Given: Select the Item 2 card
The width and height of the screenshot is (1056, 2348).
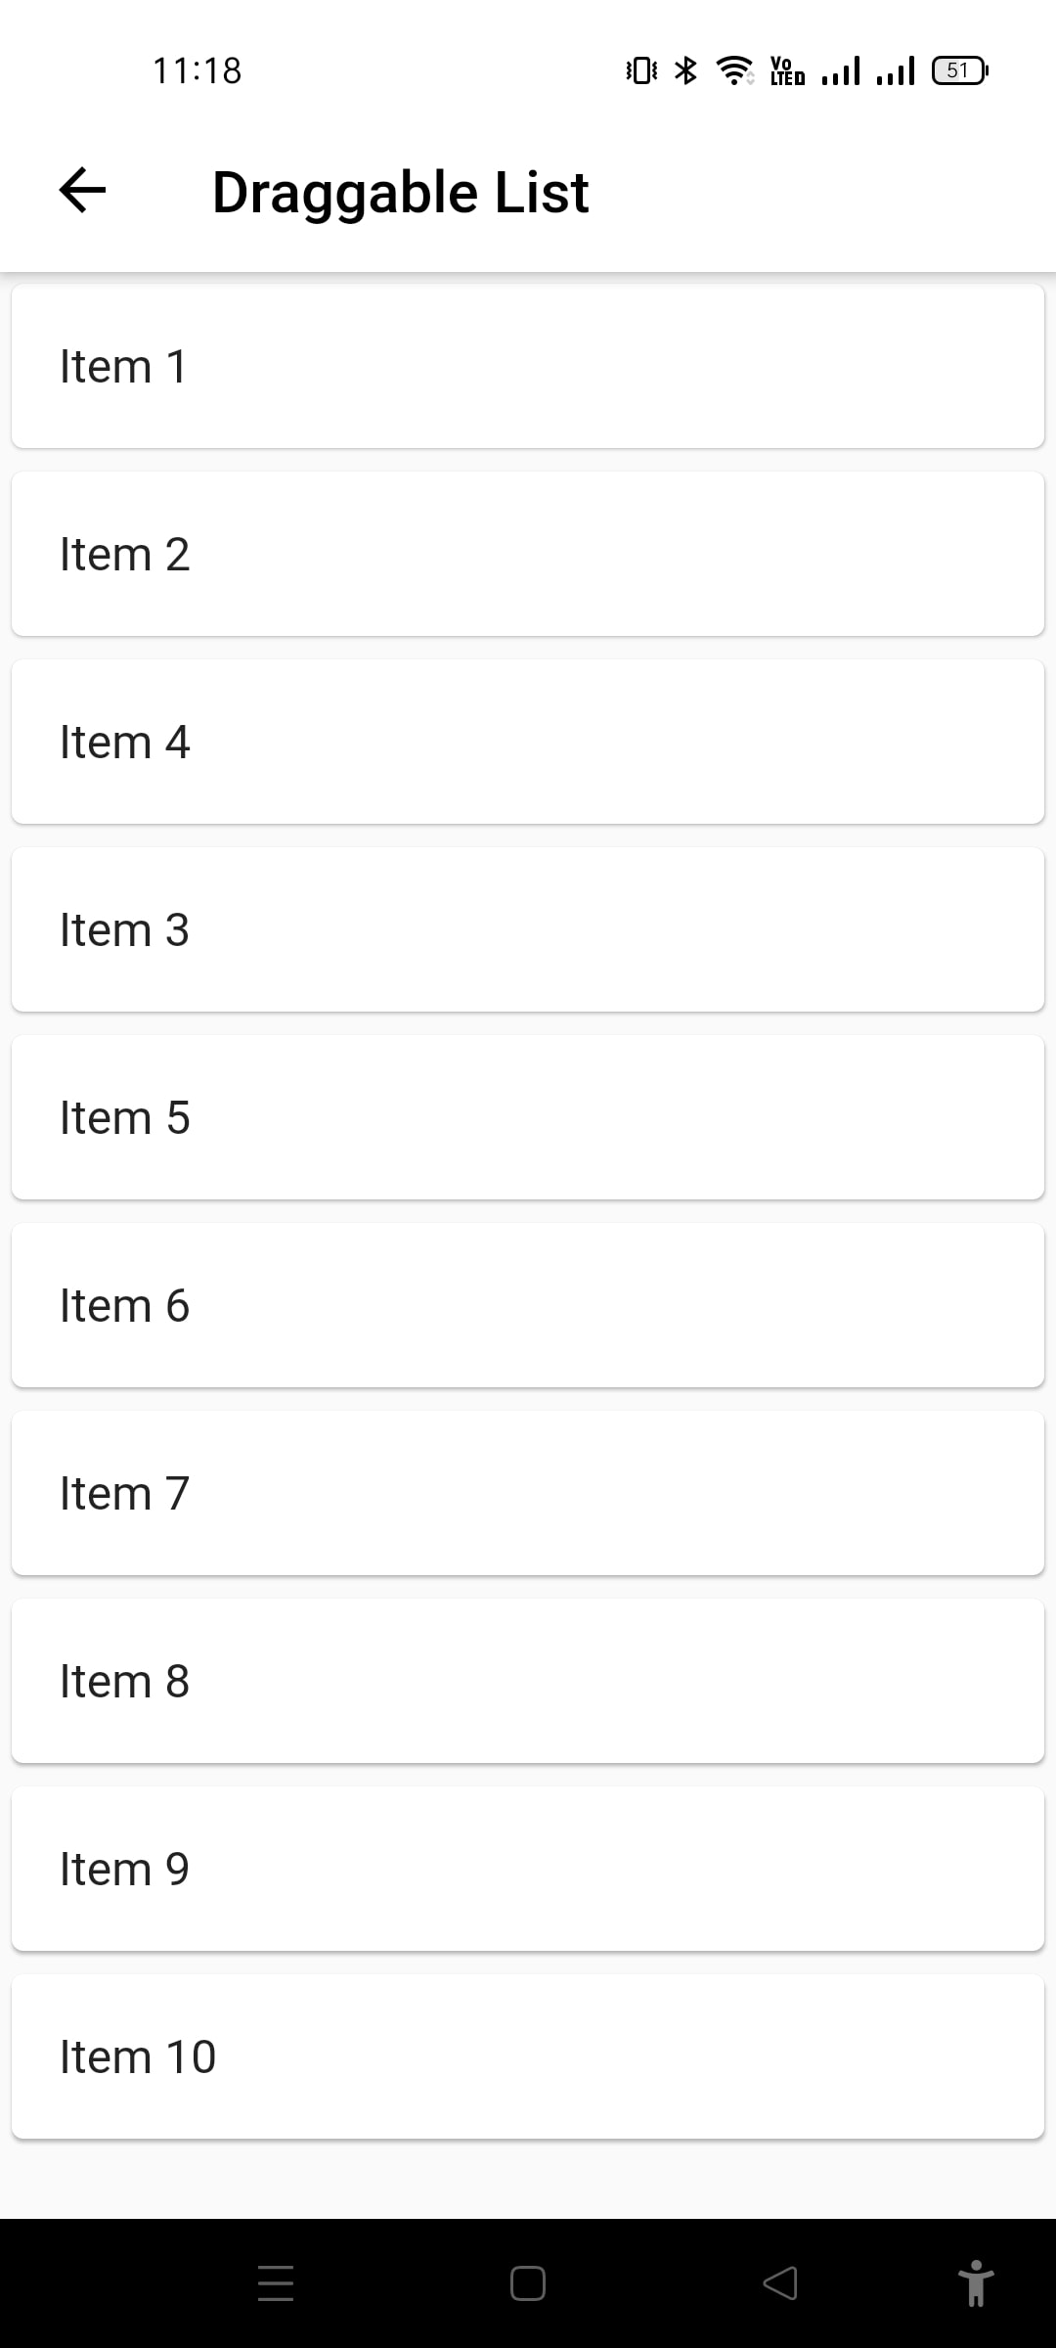Looking at the screenshot, I should [x=528, y=555].
